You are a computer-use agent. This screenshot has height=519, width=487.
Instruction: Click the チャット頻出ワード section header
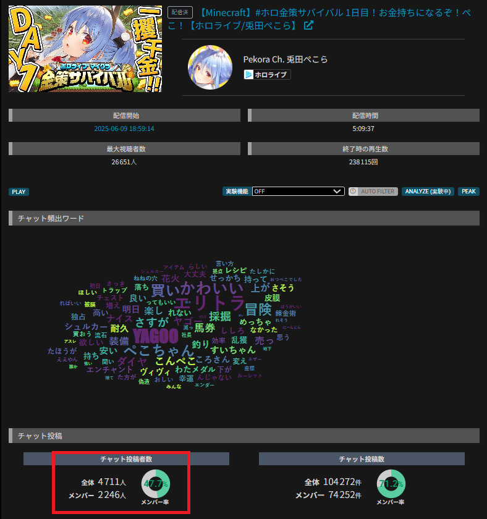coord(244,218)
